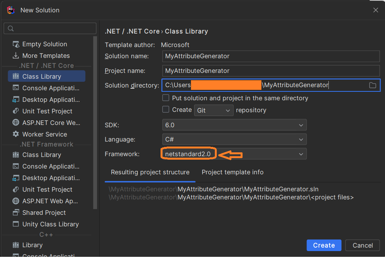Select ASP.NET Core Web globe icon
The image size is (385, 258).
tap(16, 123)
